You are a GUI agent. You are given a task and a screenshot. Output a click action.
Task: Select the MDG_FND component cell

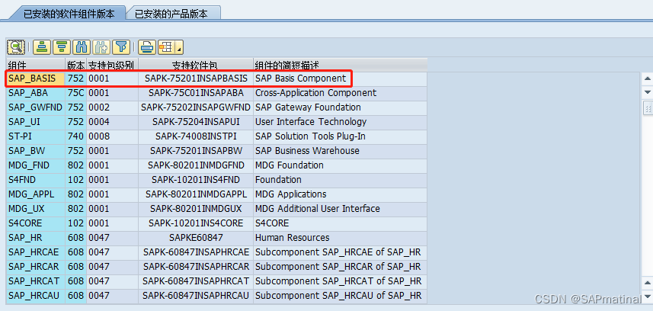pyautogui.click(x=36, y=165)
